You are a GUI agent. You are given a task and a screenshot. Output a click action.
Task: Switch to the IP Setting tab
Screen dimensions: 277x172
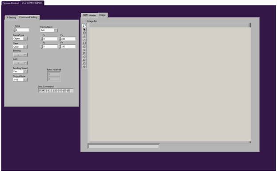11,17
